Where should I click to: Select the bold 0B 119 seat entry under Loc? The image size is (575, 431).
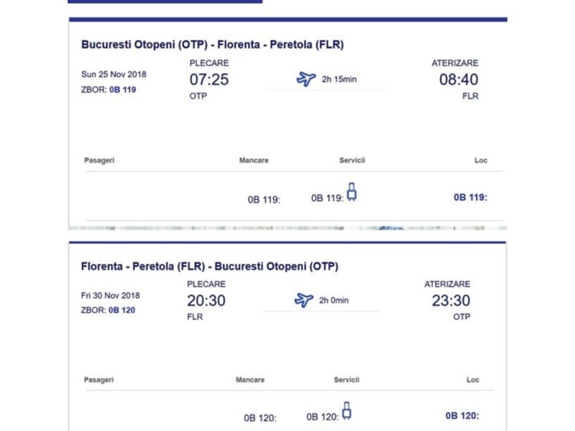click(470, 197)
